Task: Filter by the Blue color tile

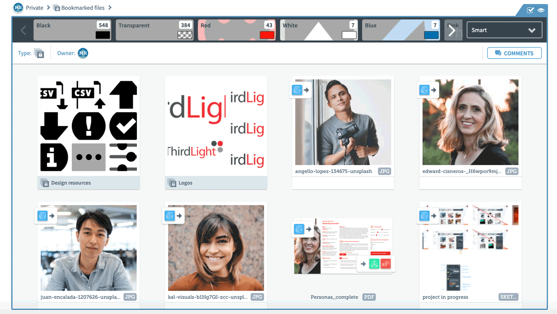Action: [401, 30]
